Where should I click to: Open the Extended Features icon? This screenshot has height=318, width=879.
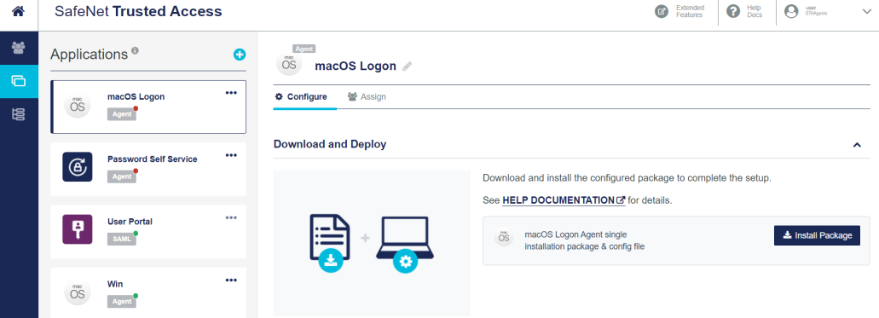[x=662, y=11]
